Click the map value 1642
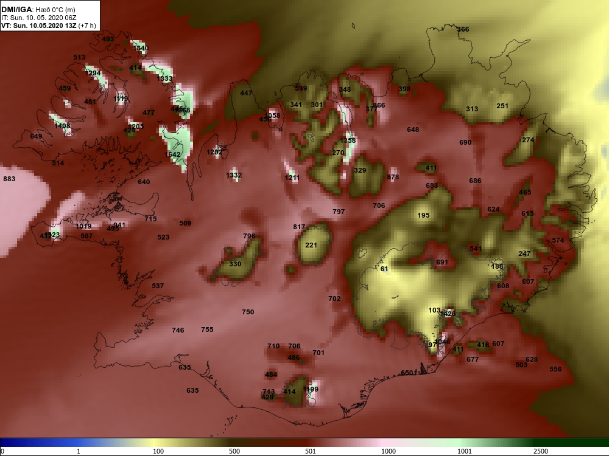The height and width of the screenshot is (456, 609). pos(172,154)
